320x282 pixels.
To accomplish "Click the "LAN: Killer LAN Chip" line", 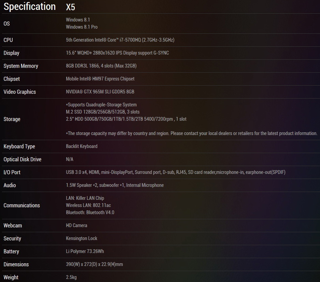I will 85,198.
